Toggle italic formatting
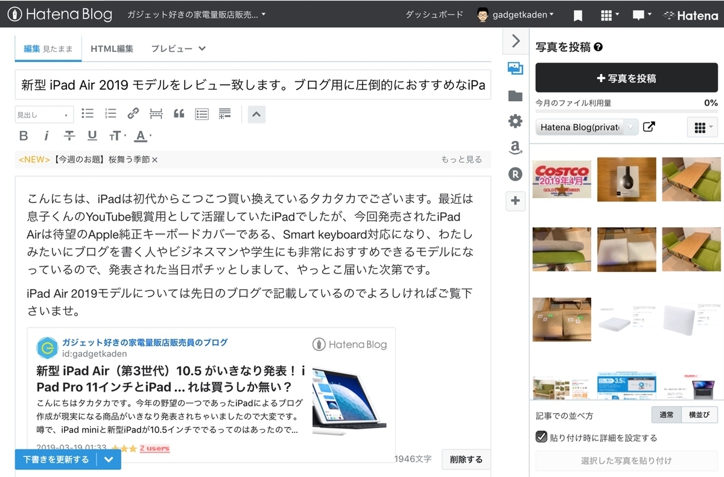Image resolution: width=724 pixels, height=477 pixels. 46,136
